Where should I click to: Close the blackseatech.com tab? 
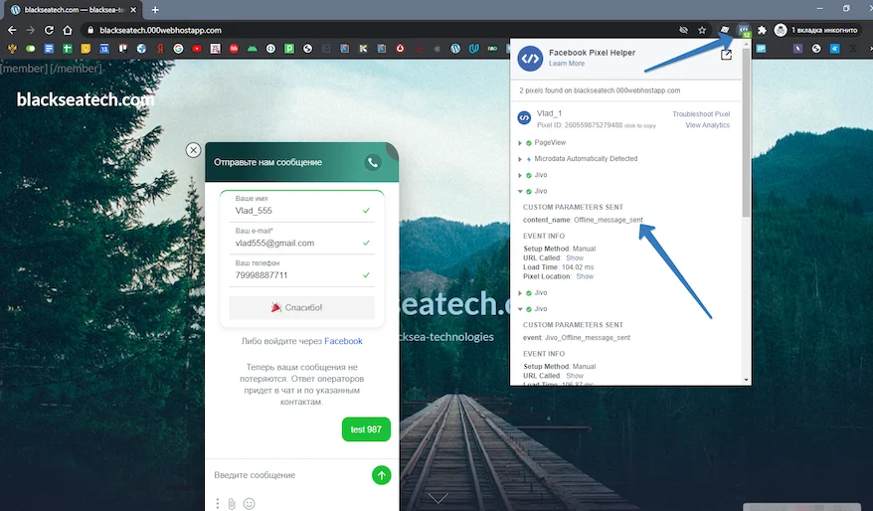133,10
